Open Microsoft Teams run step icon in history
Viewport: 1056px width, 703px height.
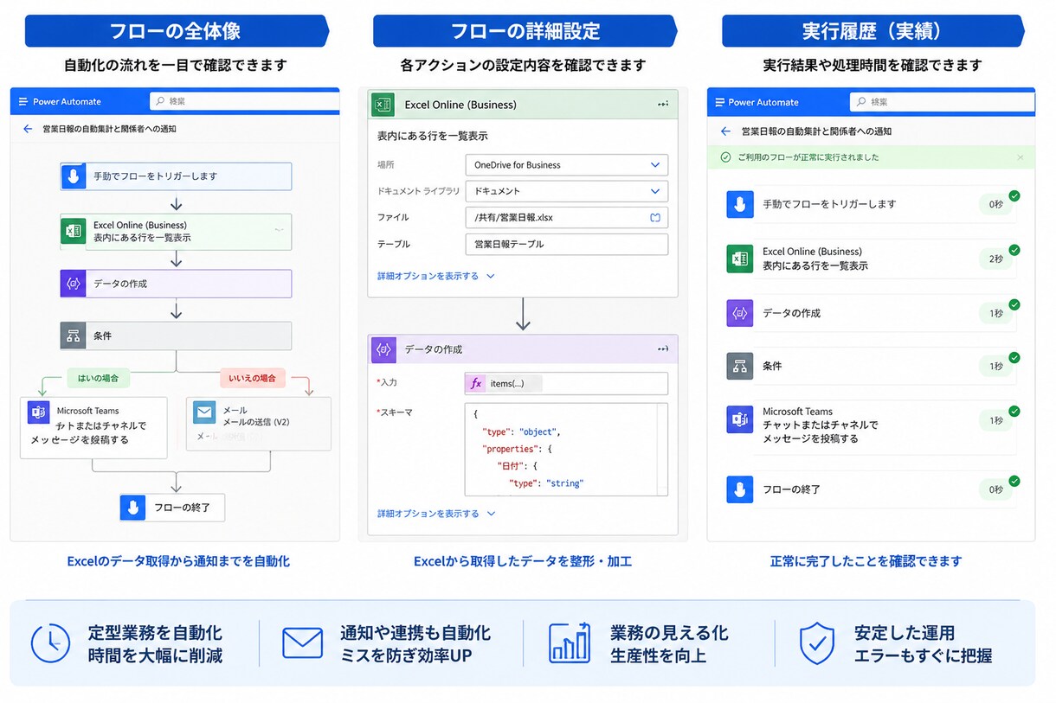[739, 419]
